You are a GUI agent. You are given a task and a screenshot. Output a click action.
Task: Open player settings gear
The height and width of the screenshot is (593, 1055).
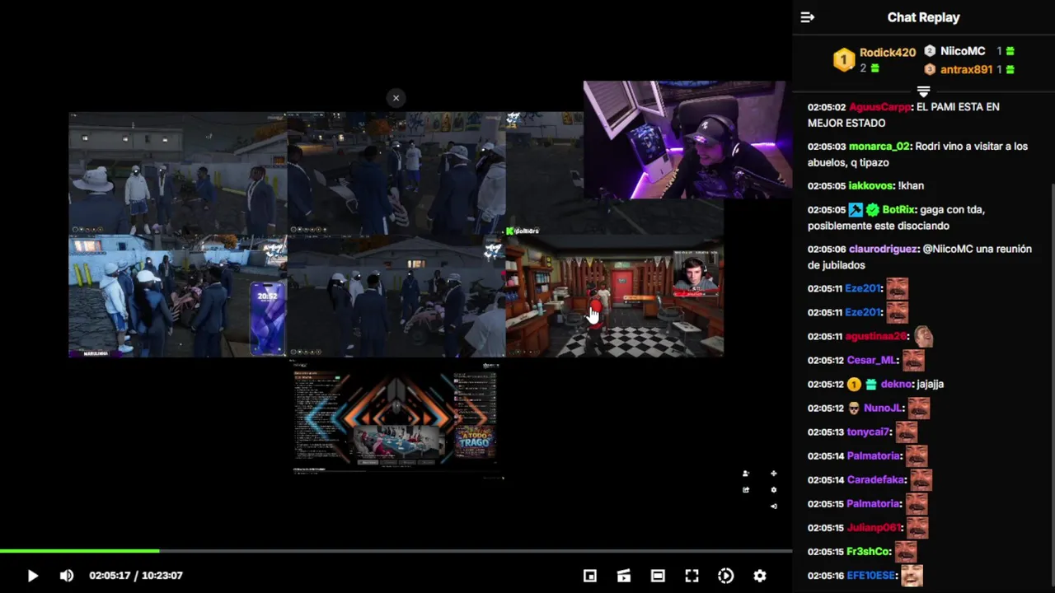point(760,576)
